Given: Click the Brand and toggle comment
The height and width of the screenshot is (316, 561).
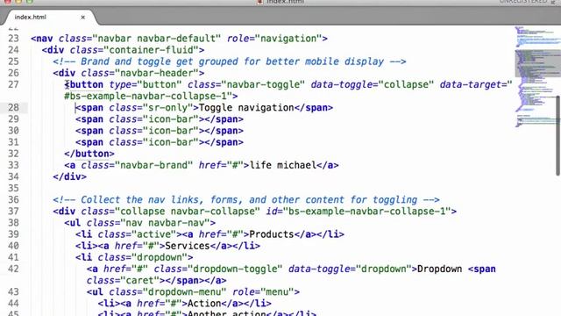Looking at the screenshot, I should pos(230,61).
